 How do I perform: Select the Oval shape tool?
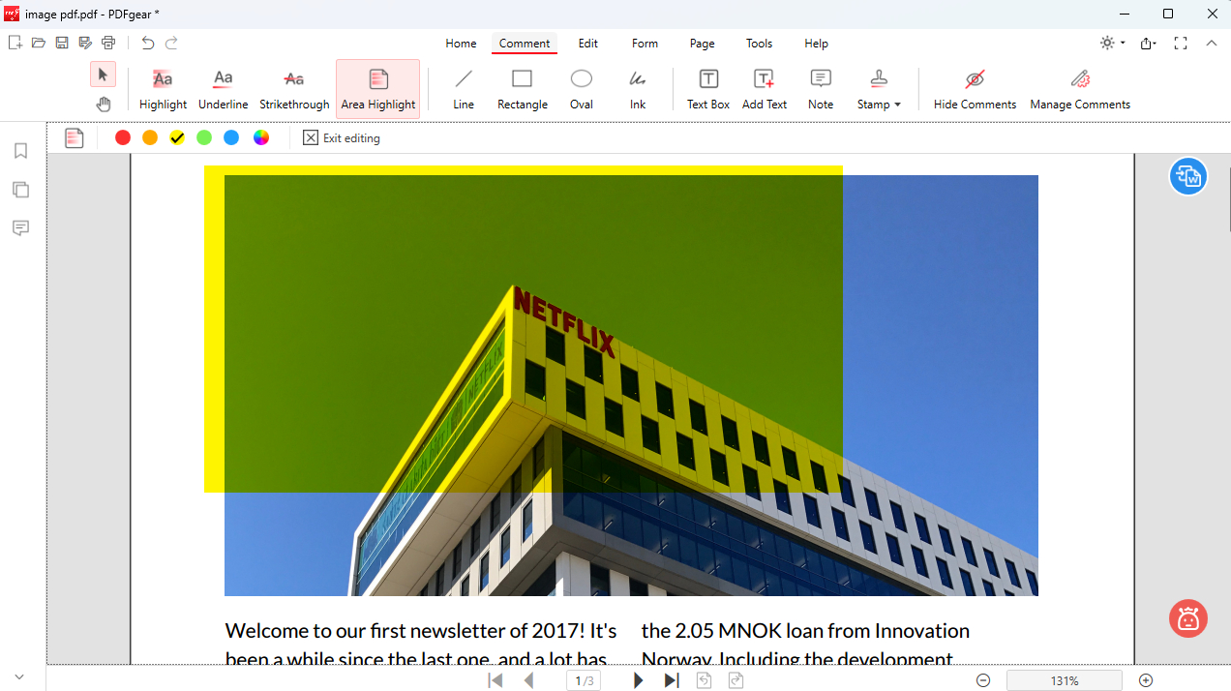[x=581, y=89]
